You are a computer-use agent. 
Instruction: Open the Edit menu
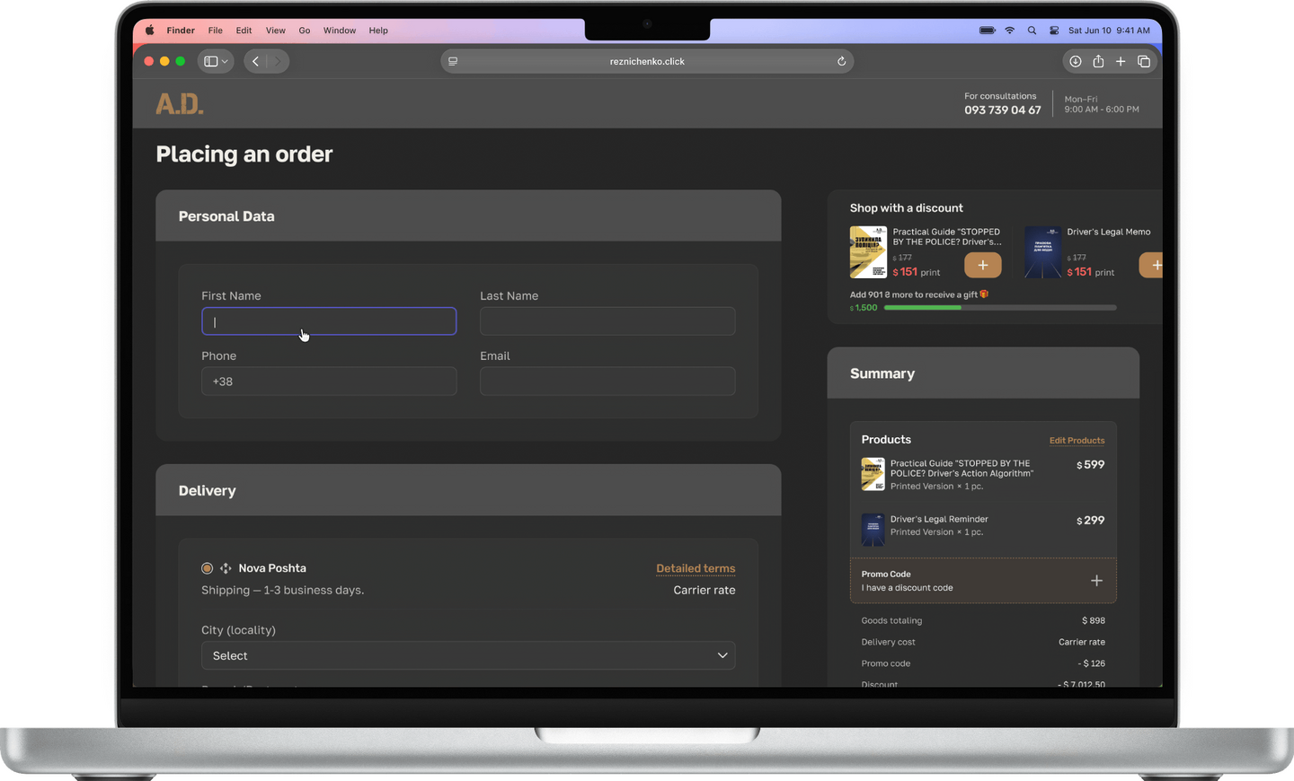(244, 31)
